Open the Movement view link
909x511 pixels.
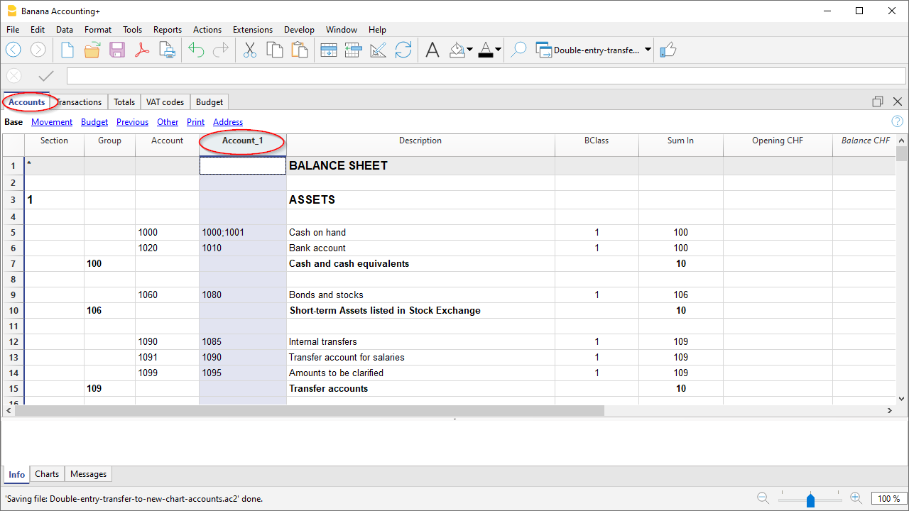pyautogui.click(x=52, y=122)
